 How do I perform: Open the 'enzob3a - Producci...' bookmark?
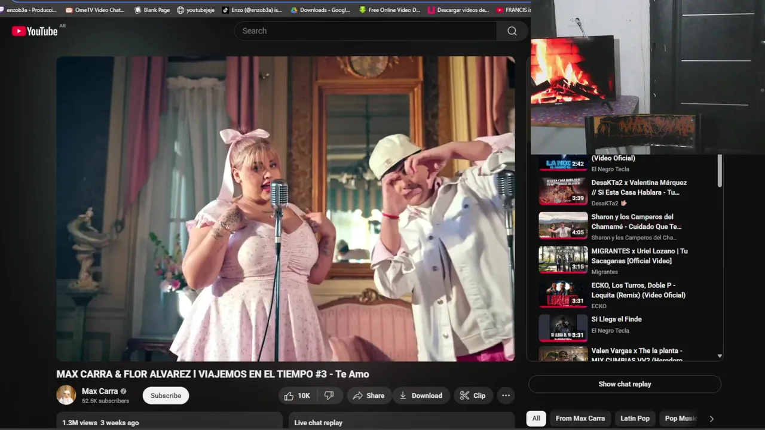click(x=29, y=10)
